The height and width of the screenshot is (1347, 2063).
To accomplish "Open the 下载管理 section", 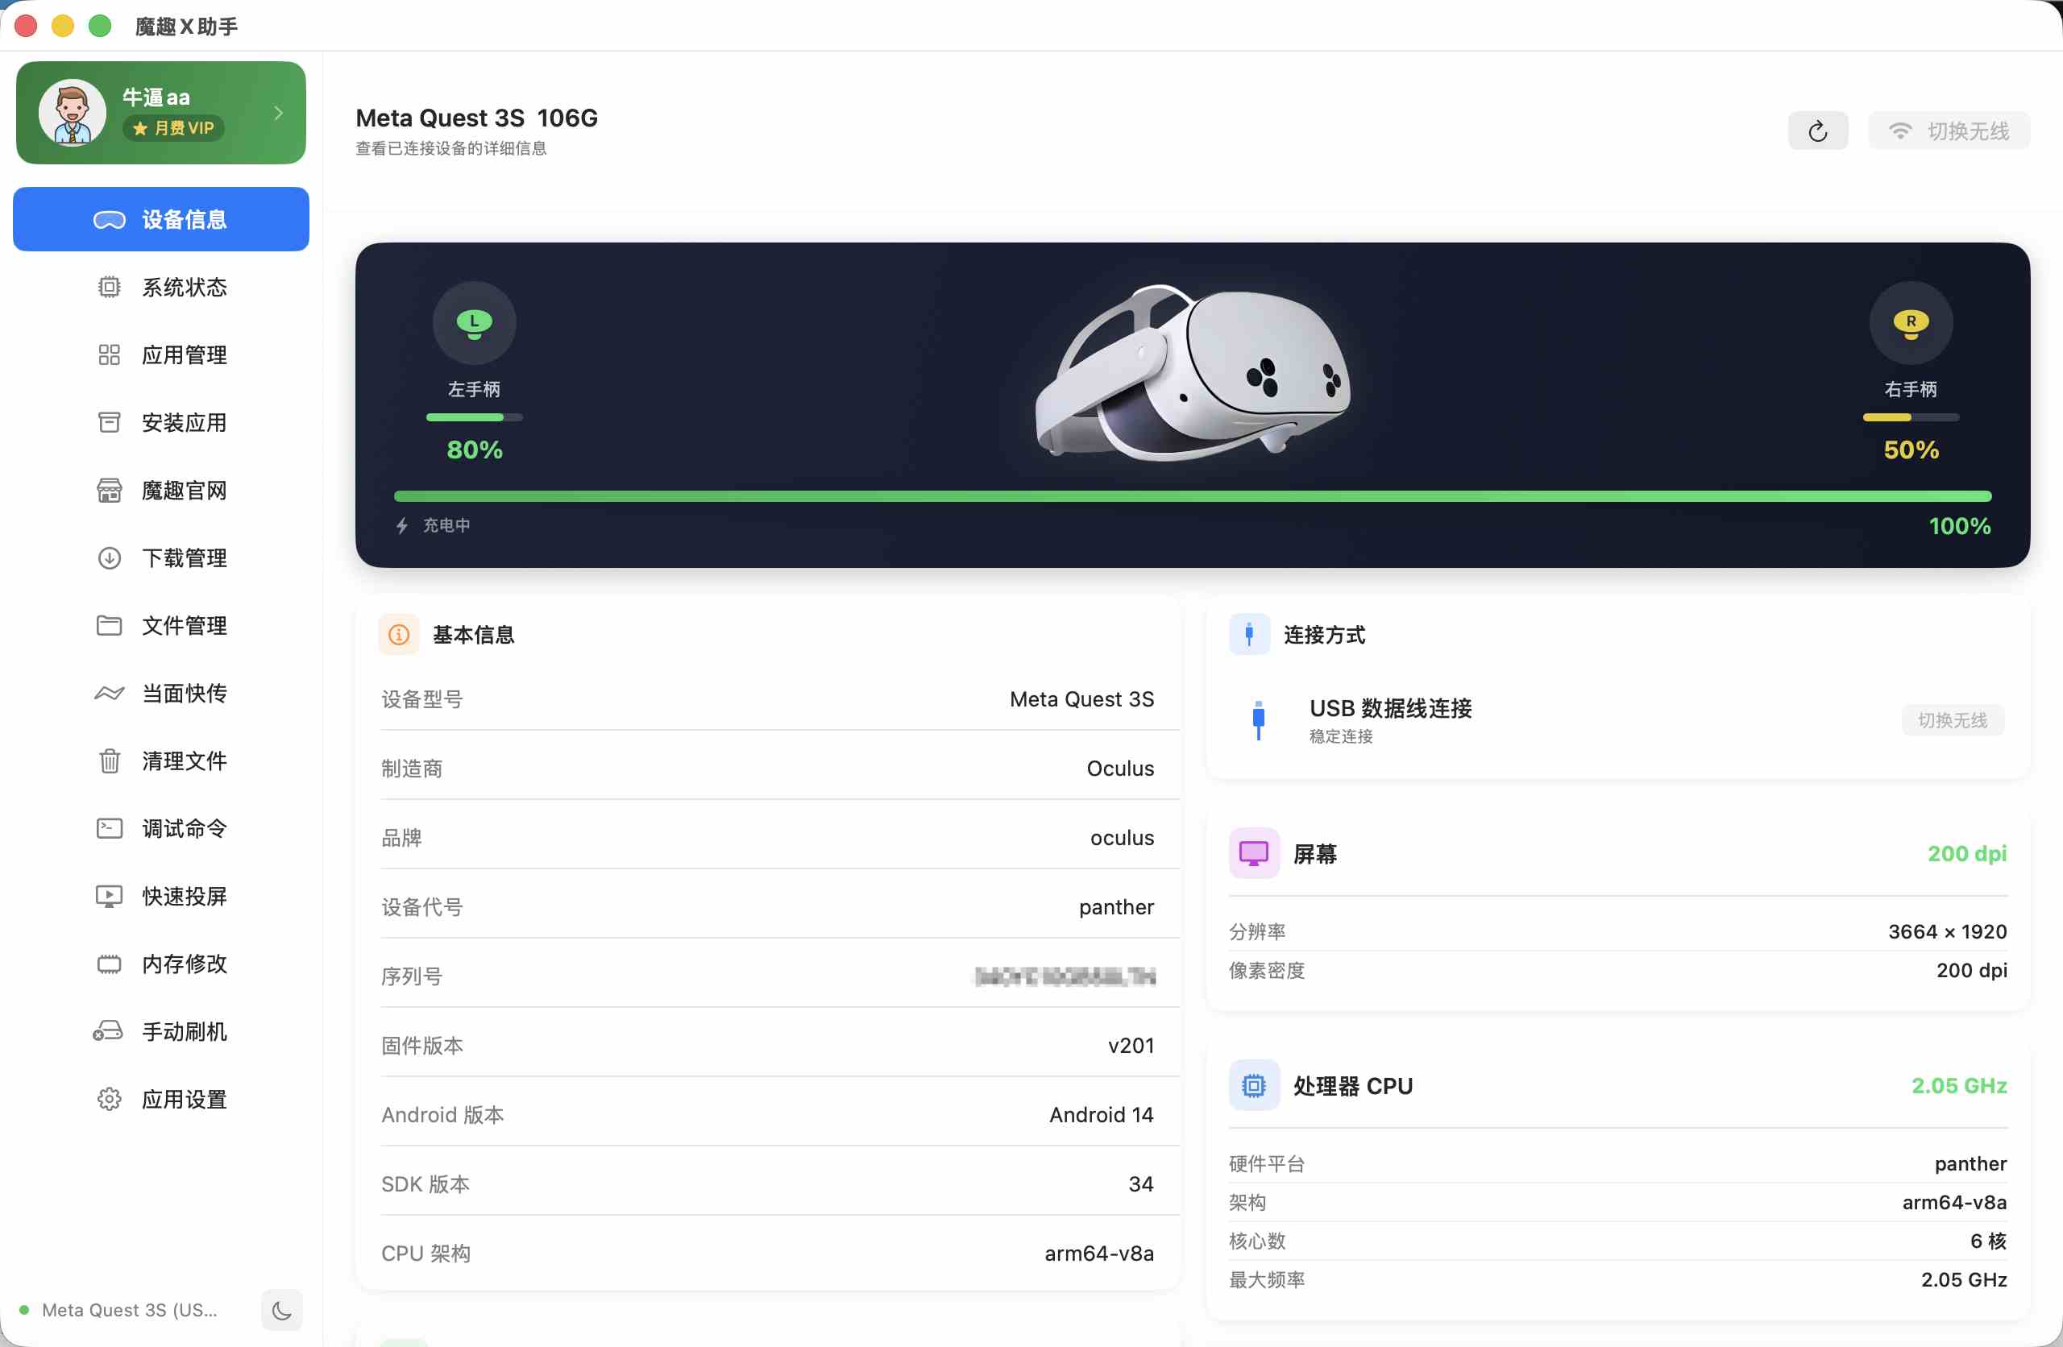I will [x=160, y=557].
